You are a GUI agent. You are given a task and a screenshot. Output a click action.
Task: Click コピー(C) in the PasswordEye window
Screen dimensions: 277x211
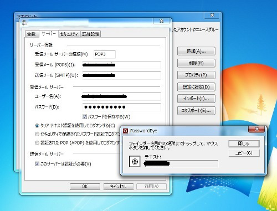click(x=244, y=153)
